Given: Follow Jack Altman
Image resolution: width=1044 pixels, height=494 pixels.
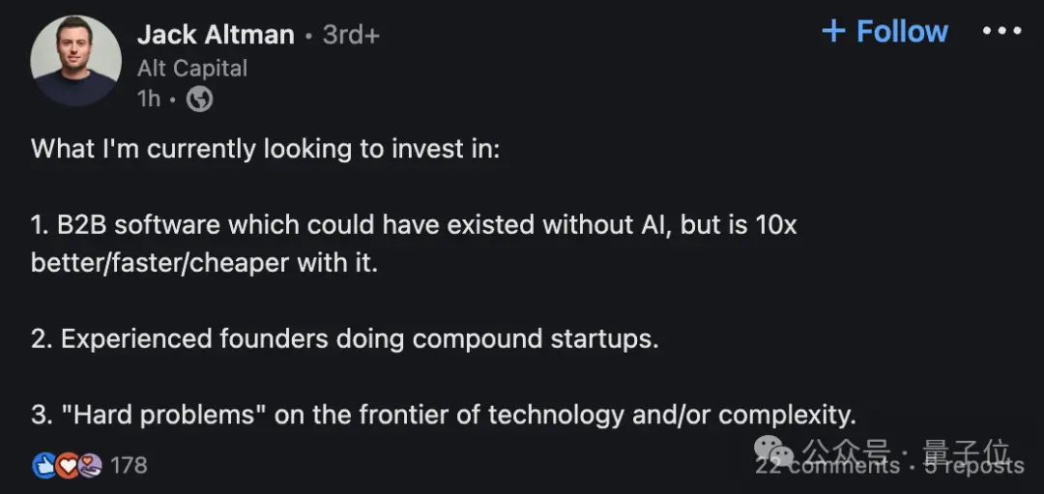Looking at the screenshot, I should tap(884, 31).
